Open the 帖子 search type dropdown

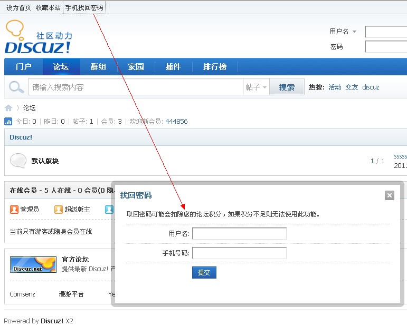pos(256,87)
